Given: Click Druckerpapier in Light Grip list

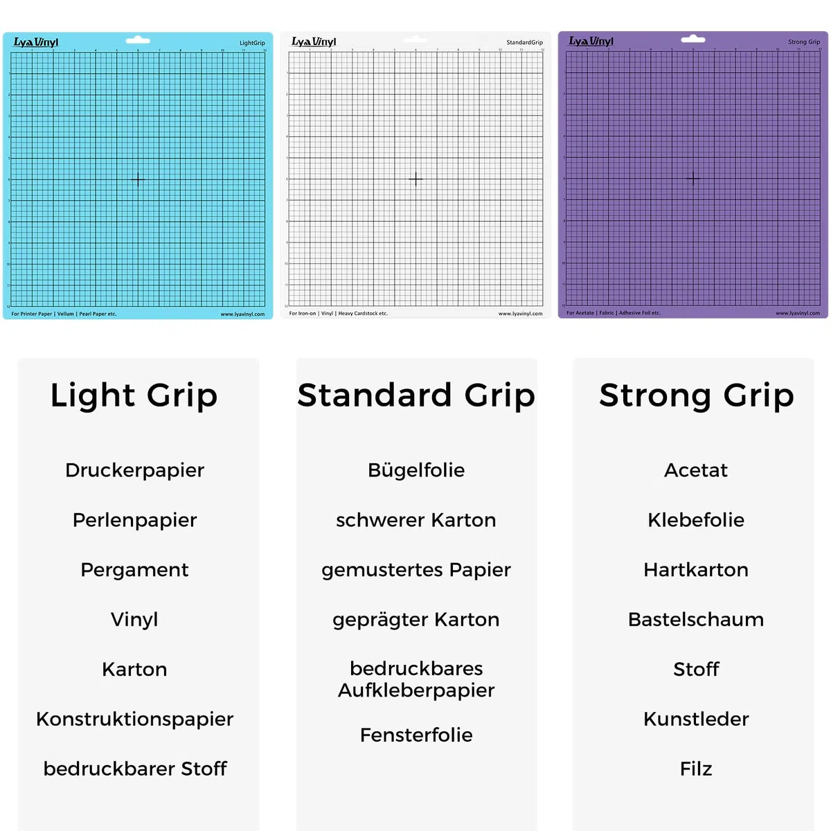Looking at the screenshot, I should [x=134, y=471].
